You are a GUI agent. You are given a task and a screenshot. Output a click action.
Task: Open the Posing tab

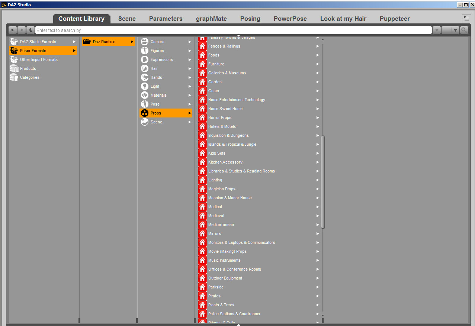(x=250, y=19)
